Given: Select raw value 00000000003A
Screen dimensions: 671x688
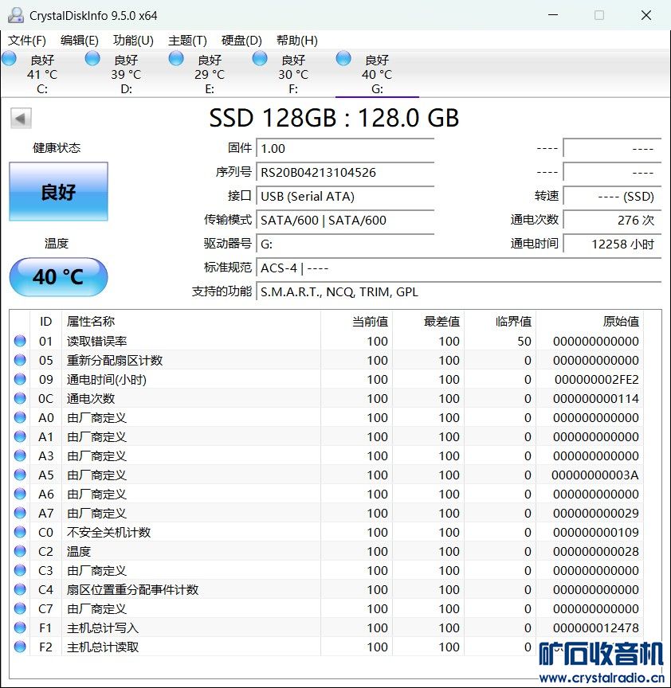Looking at the screenshot, I should [x=595, y=475].
